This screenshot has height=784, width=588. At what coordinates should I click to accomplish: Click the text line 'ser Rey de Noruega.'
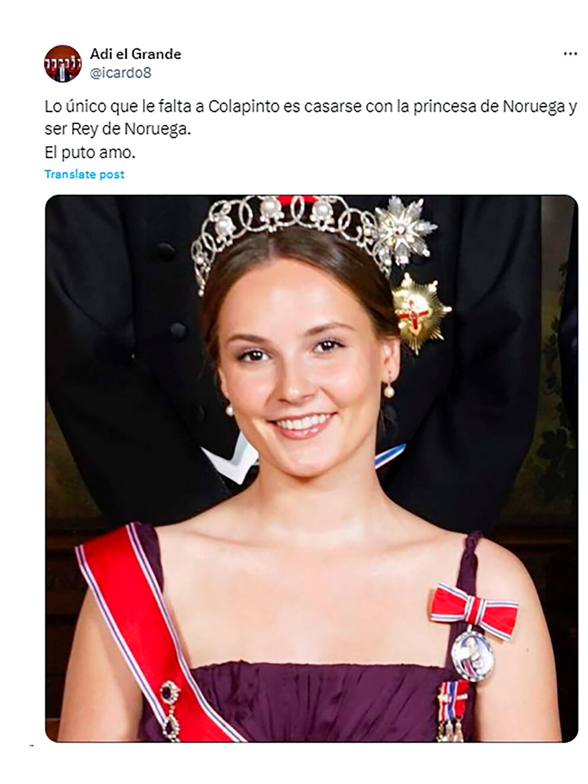[x=118, y=130]
